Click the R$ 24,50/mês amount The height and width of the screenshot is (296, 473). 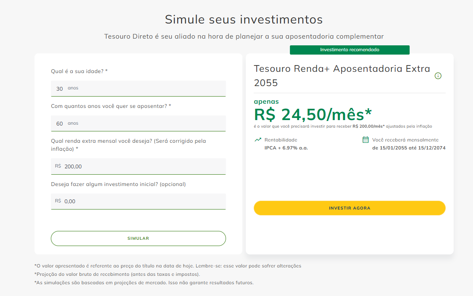[313, 115]
